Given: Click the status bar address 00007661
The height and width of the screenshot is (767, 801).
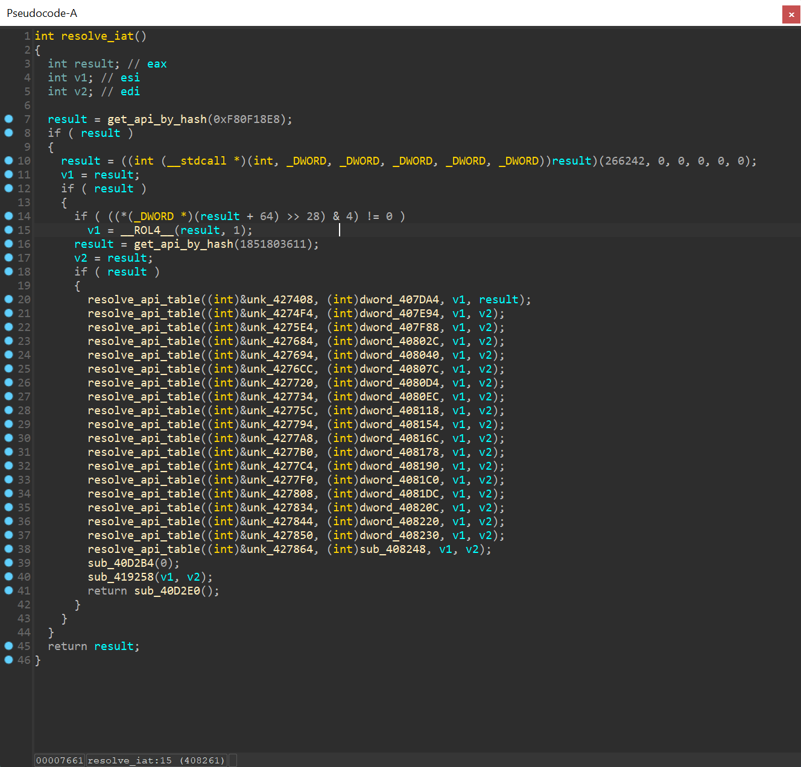Looking at the screenshot, I should (x=60, y=760).
